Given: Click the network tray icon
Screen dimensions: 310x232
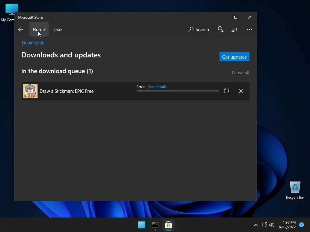Looking at the screenshot, I should [x=264, y=225].
